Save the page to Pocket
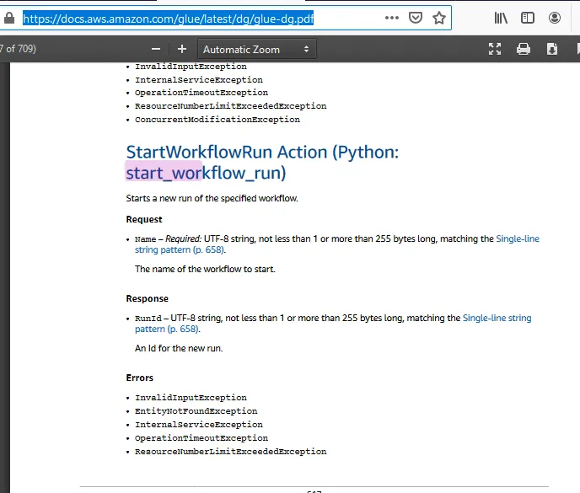The width and height of the screenshot is (580, 493). tap(416, 18)
